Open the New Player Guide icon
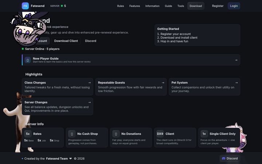Viewport: 262px width, 164px height. (28, 60)
